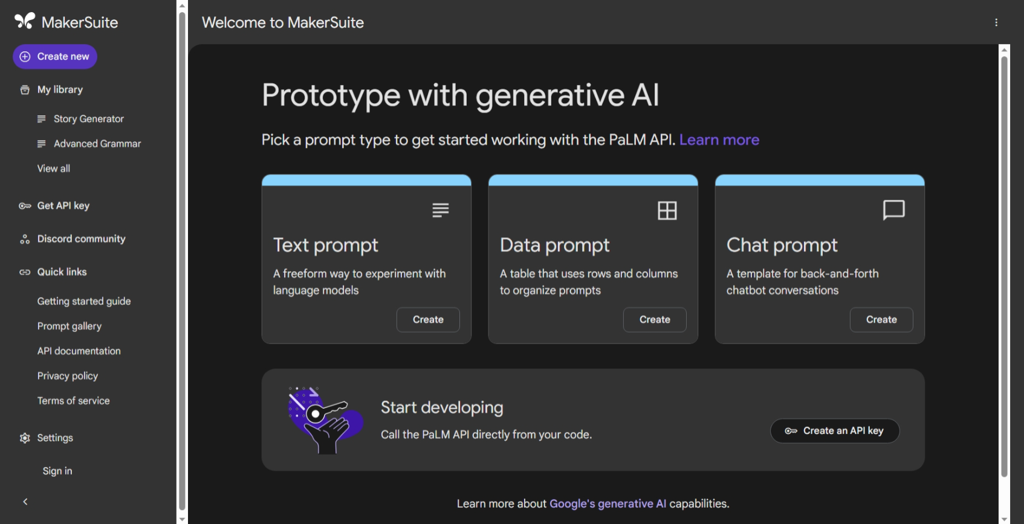Click the Advanced Grammar prompt icon
This screenshot has width=1024, height=524.
(42, 144)
